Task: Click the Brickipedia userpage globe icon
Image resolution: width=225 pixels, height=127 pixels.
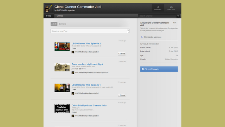Action: 142,37
